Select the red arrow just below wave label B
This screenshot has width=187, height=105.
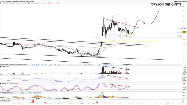tap(112, 18)
